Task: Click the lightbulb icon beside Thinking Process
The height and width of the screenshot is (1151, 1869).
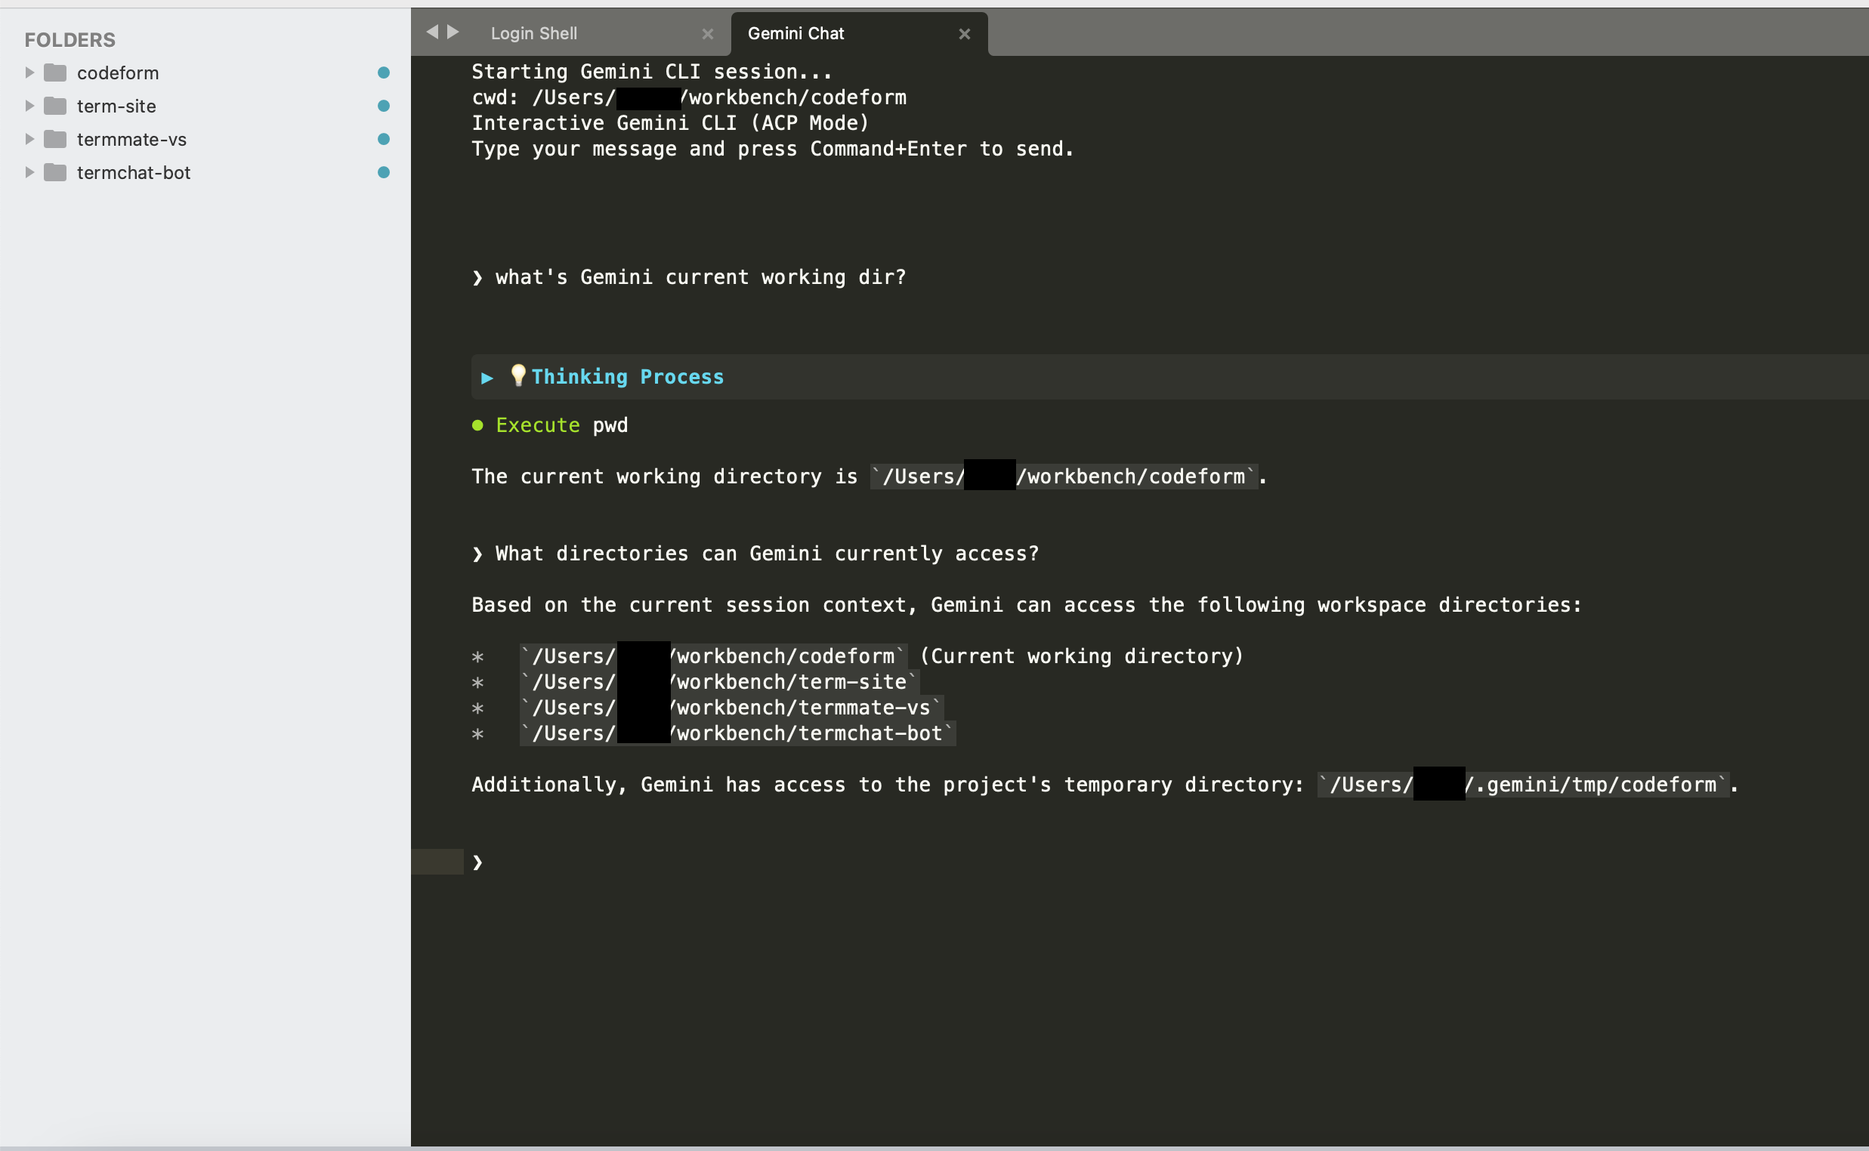Action: [517, 375]
